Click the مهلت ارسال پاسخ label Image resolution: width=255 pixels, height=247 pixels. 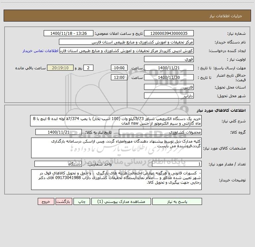229,68
